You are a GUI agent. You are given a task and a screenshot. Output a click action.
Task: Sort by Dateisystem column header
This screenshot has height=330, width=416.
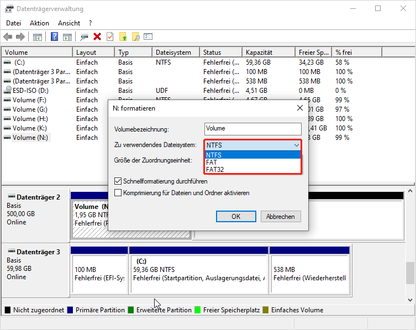click(x=176, y=53)
